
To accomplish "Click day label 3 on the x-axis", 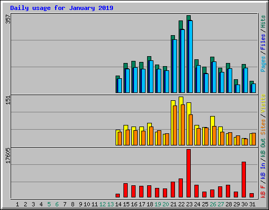I will tap(33, 204).
